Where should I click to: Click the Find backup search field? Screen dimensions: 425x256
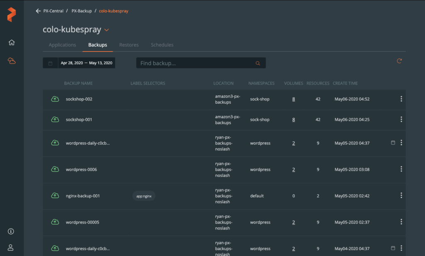pos(201,63)
